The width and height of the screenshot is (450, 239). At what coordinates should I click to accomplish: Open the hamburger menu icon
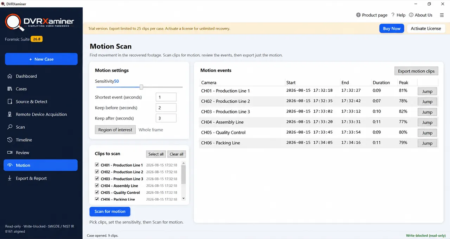[x=442, y=15]
